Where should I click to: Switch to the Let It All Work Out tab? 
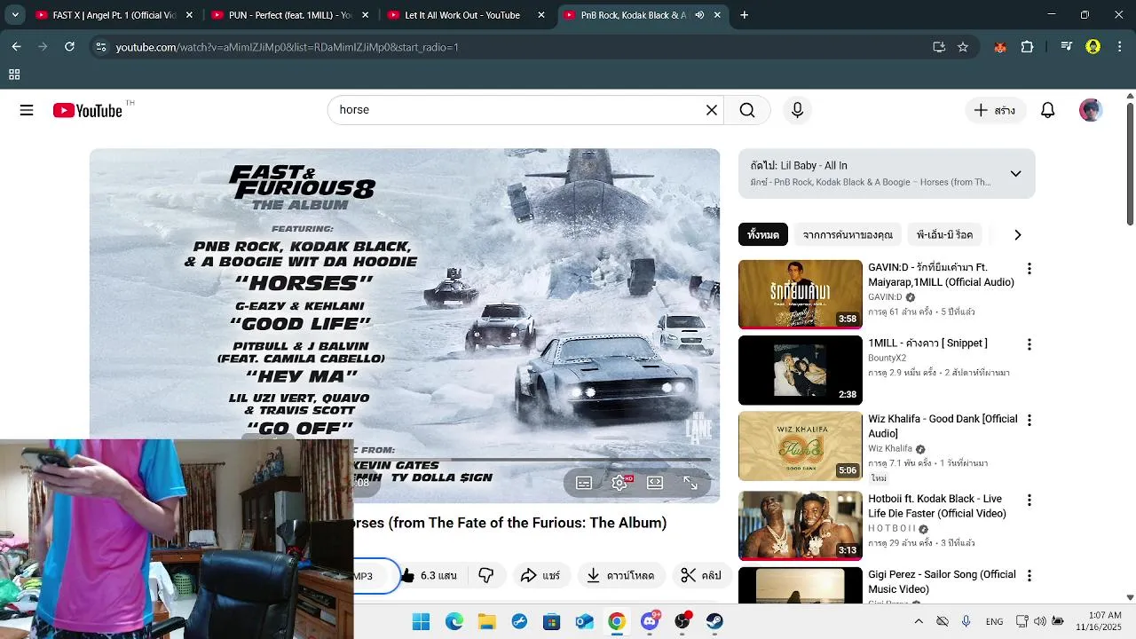465,15
